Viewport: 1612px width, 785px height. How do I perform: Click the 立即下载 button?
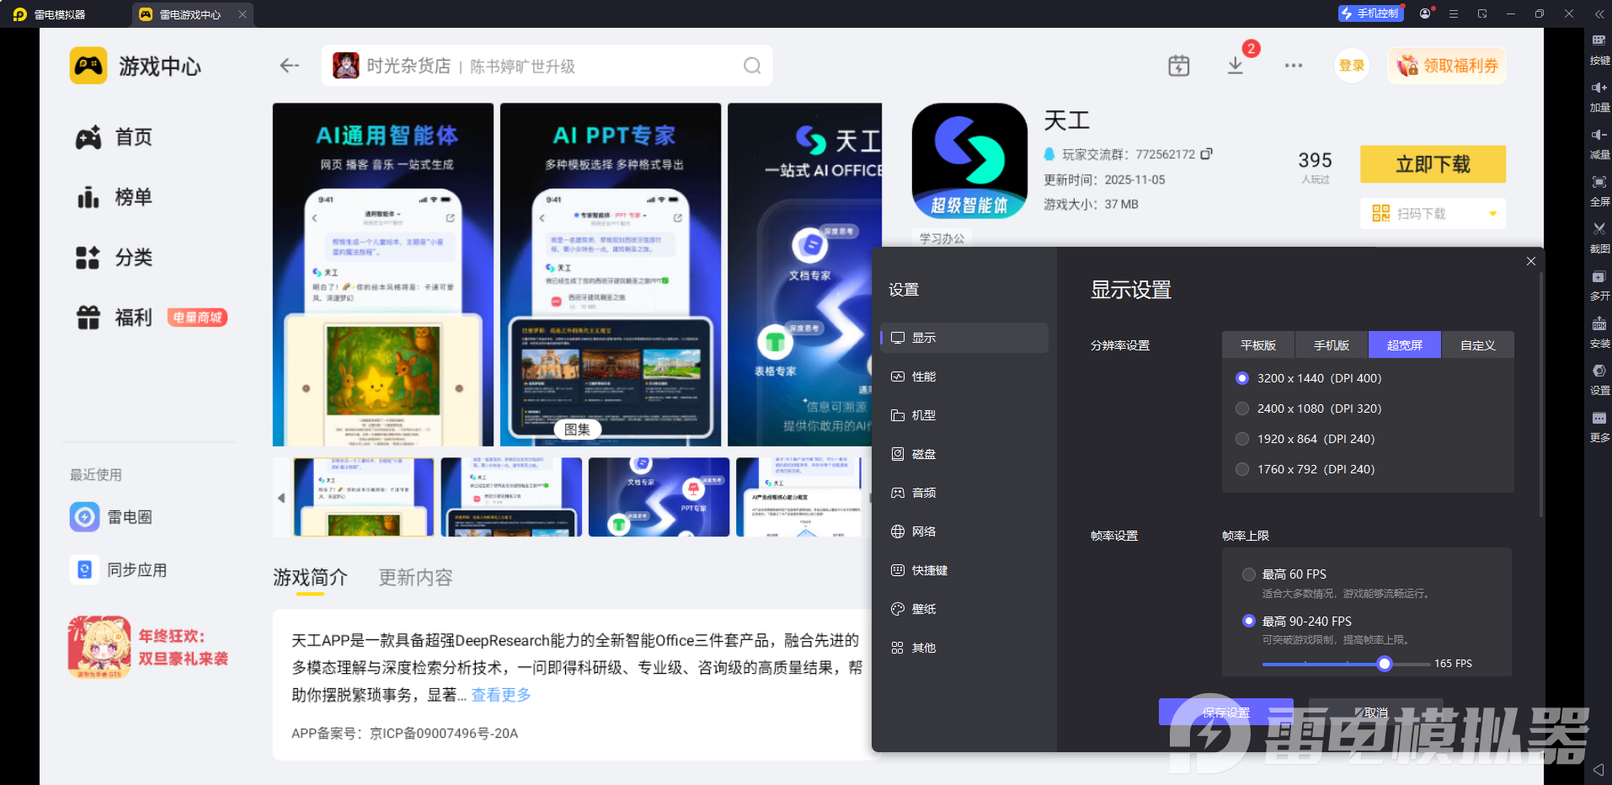[x=1433, y=164]
